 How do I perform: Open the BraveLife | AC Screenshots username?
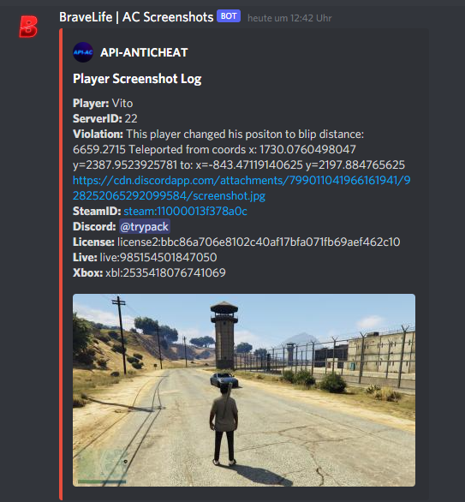point(136,17)
